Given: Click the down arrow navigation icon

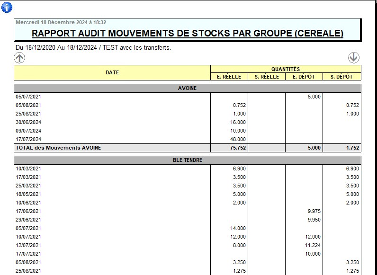Looking at the screenshot, I should tap(353, 58).
